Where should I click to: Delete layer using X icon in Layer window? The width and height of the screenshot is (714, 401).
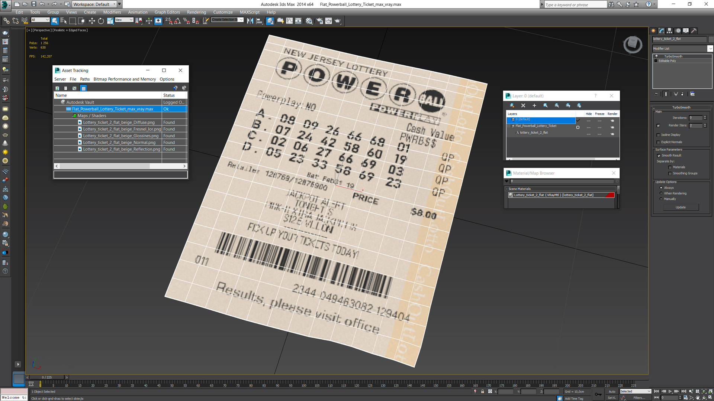pos(523,105)
